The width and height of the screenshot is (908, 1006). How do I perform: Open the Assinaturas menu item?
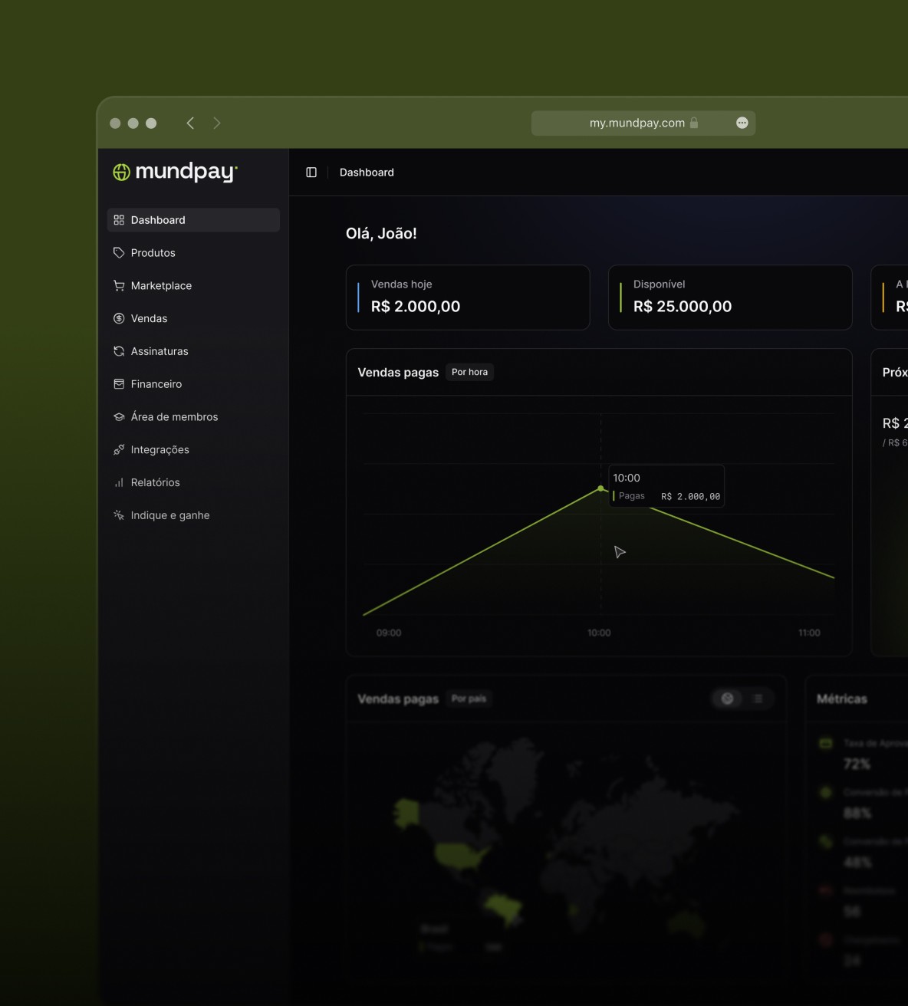(x=193, y=351)
